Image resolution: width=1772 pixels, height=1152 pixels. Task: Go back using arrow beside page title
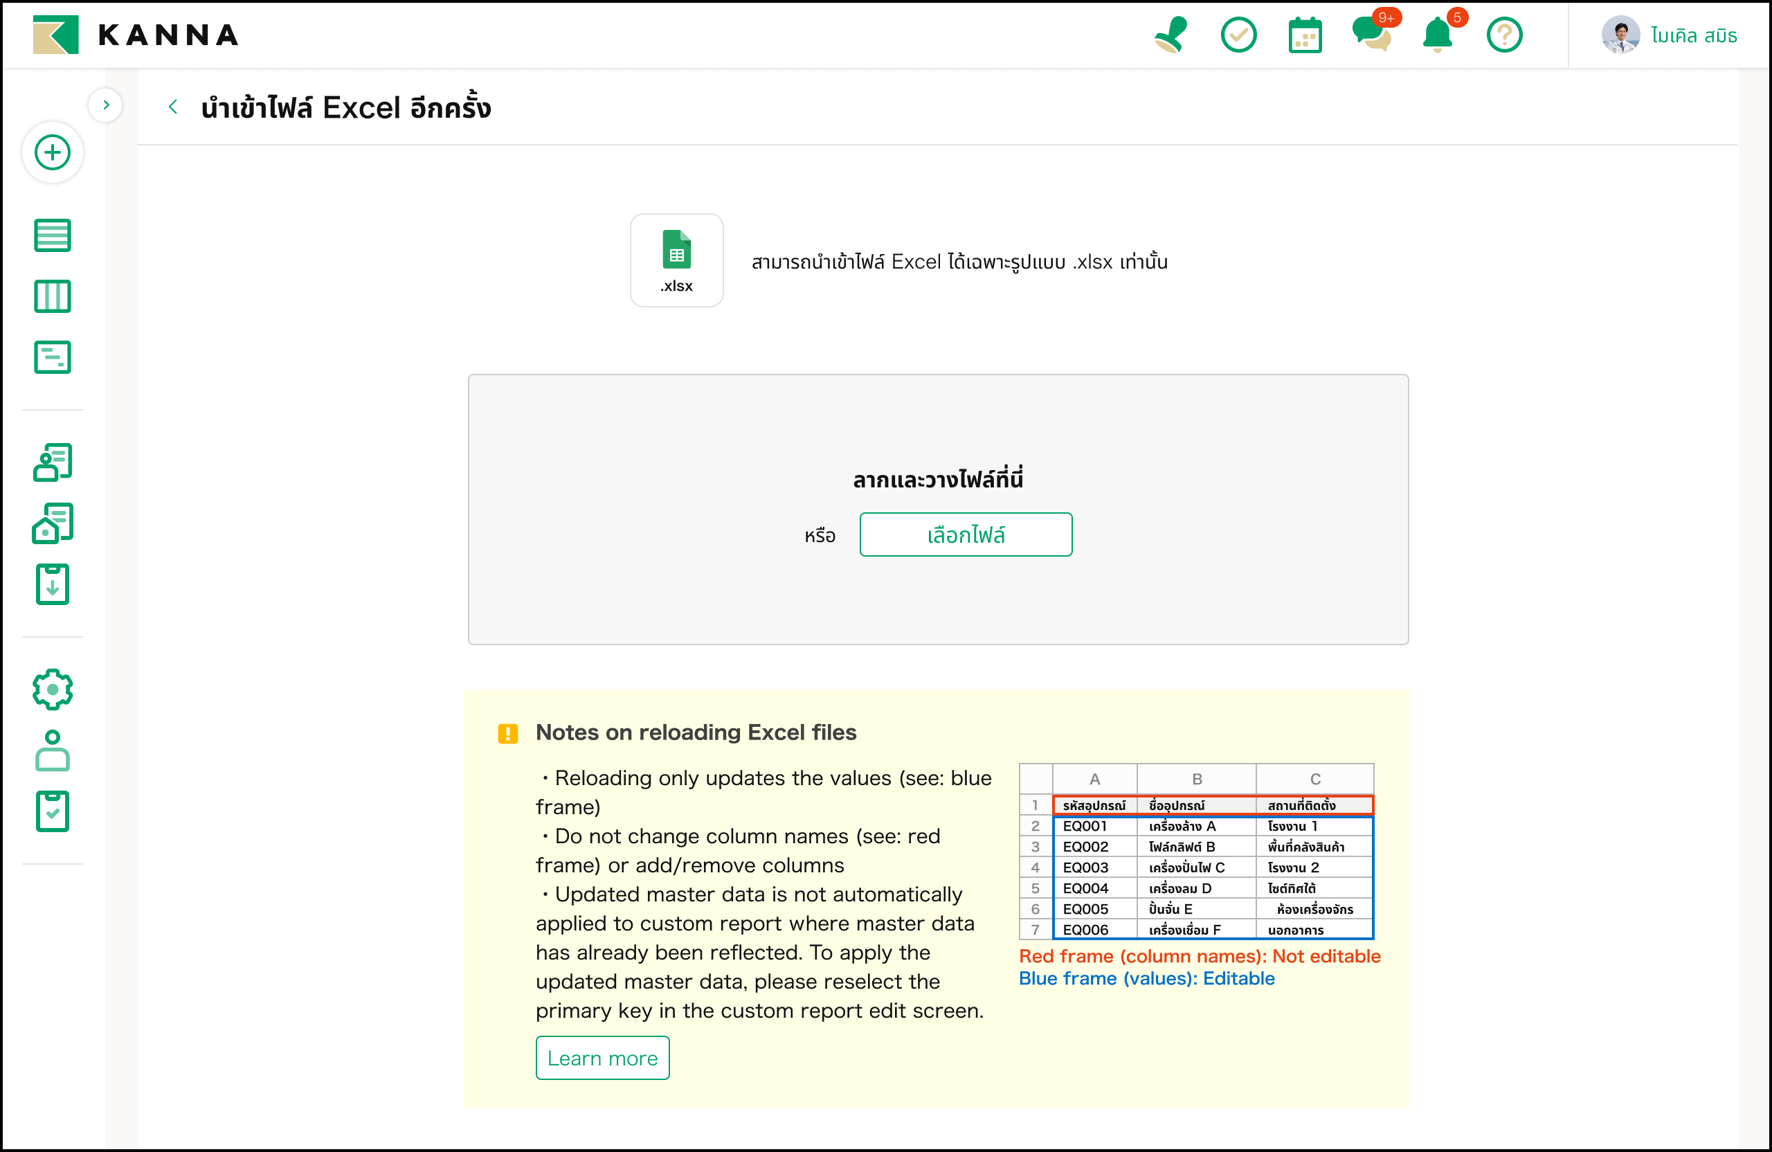[x=173, y=107]
